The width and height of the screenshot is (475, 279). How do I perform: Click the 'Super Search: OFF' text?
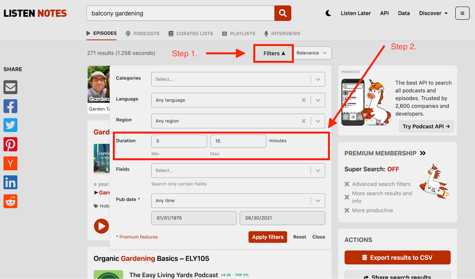372,169
